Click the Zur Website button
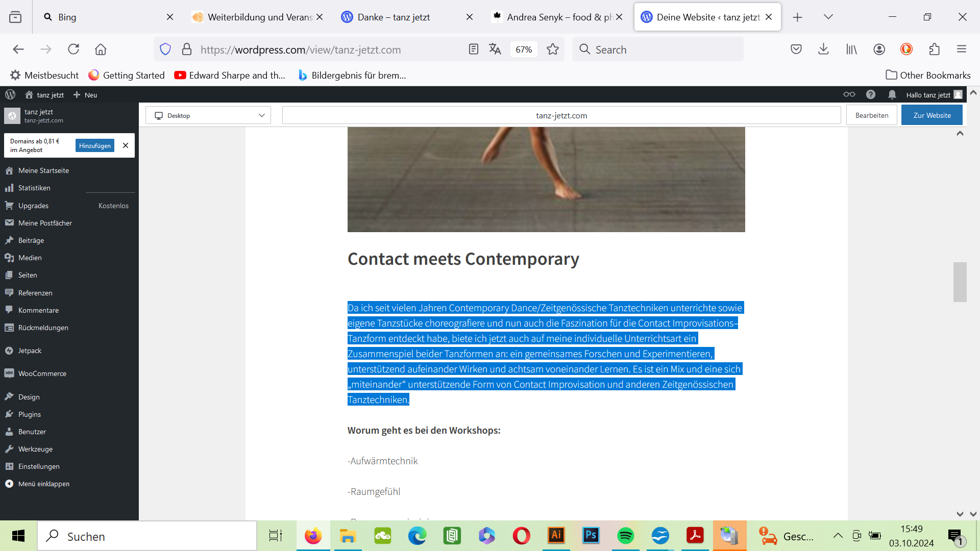This screenshot has width=980, height=551. pos(932,115)
